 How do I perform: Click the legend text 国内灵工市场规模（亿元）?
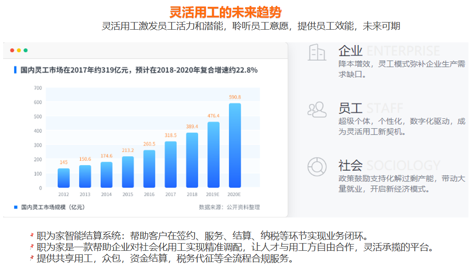click(53, 207)
